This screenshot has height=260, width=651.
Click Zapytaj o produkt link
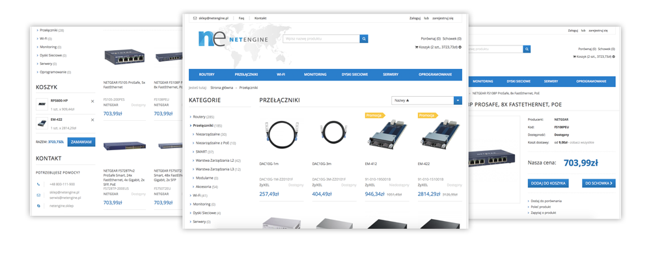543,213
